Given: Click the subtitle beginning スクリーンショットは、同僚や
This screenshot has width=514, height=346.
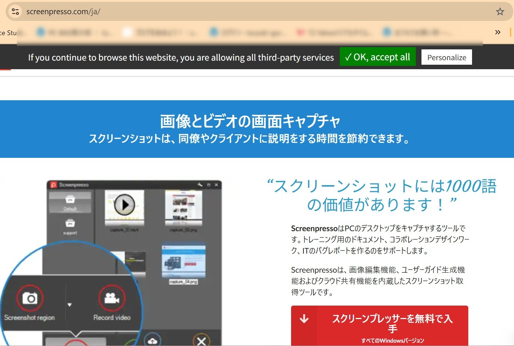Looking at the screenshot, I should tap(249, 139).
